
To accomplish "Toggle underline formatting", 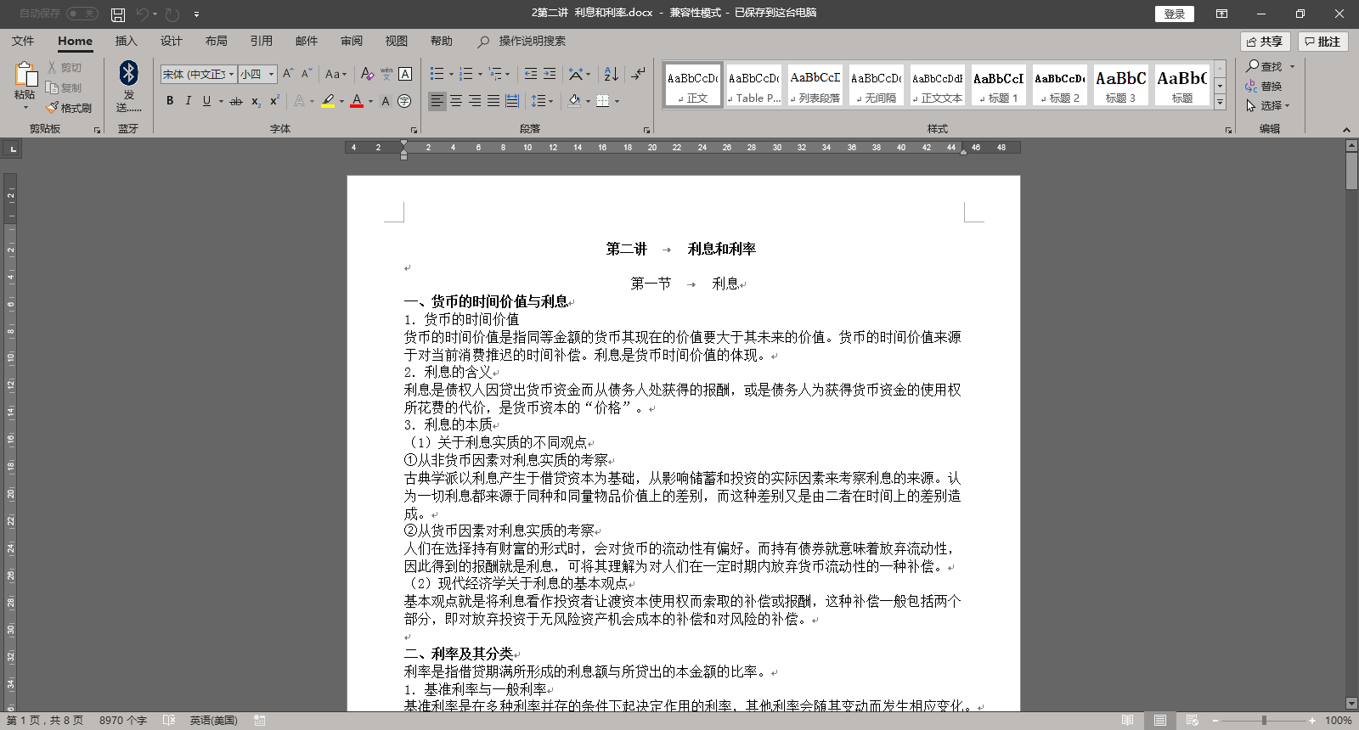I will (x=206, y=101).
